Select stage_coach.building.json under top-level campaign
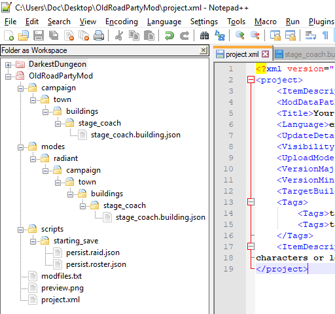 135,135
